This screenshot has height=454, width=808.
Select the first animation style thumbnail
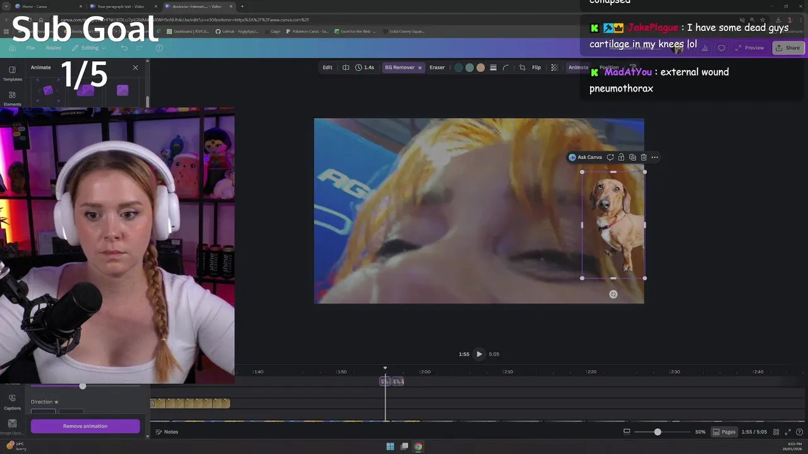pyautogui.click(x=48, y=91)
